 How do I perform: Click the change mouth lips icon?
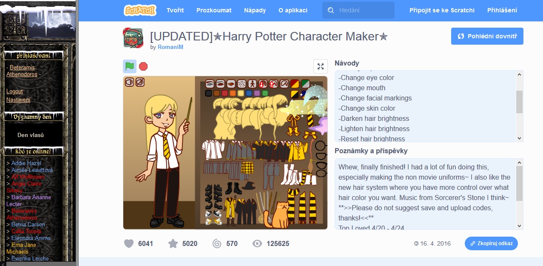pos(231,83)
